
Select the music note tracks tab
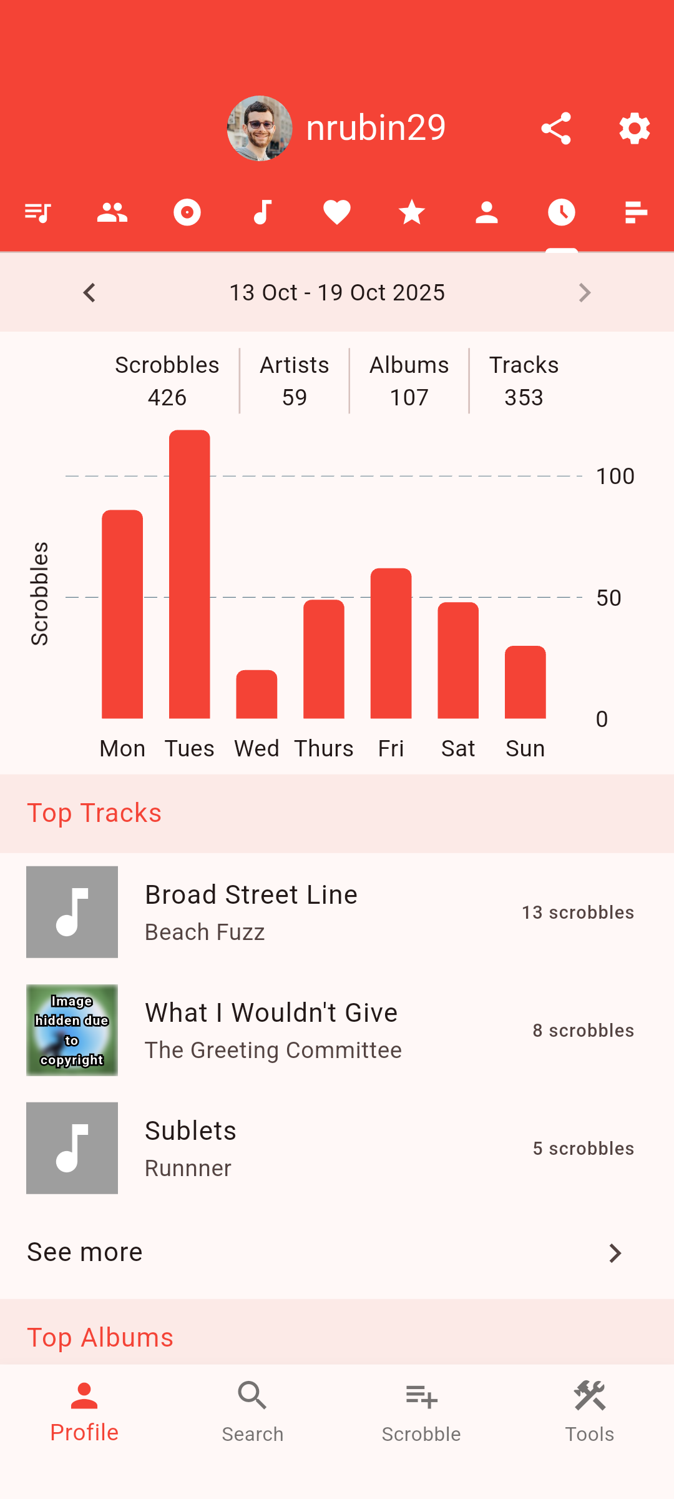(x=262, y=212)
